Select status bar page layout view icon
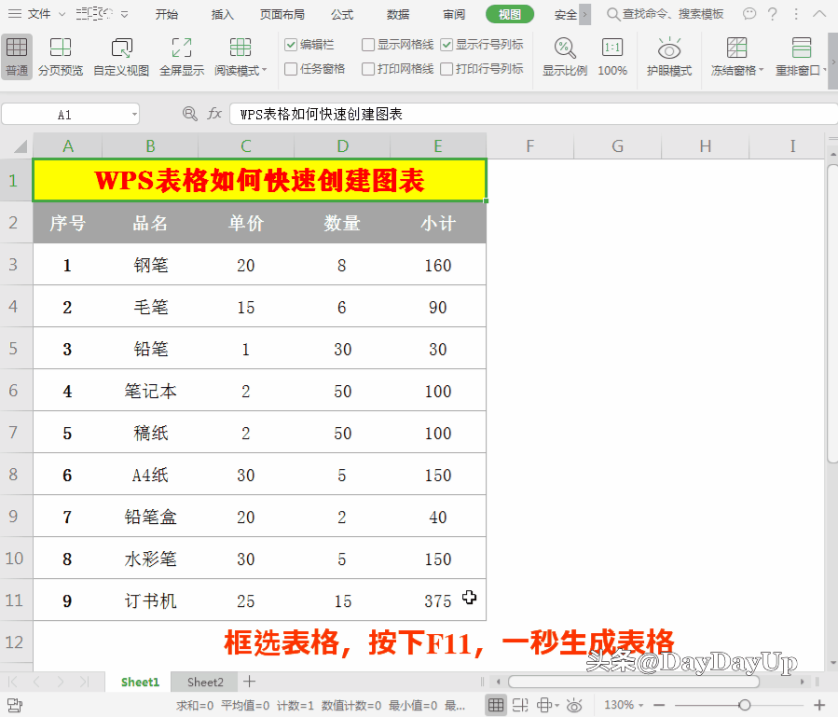The width and height of the screenshot is (838, 717). 520,705
